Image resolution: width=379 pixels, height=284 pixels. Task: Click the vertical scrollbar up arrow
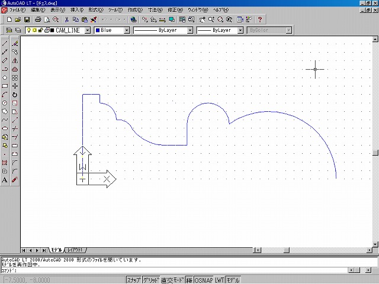[x=375, y=39]
